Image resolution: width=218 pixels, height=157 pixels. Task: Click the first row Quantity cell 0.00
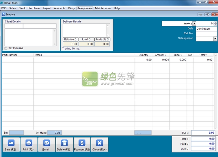point(143,60)
